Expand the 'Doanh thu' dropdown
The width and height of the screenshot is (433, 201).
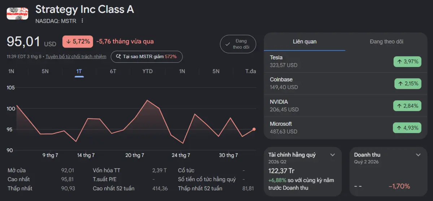(x=418, y=155)
